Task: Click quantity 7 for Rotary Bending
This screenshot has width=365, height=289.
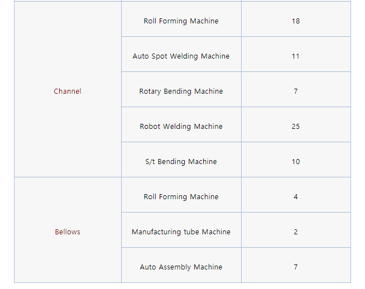Action: pos(296,91)
